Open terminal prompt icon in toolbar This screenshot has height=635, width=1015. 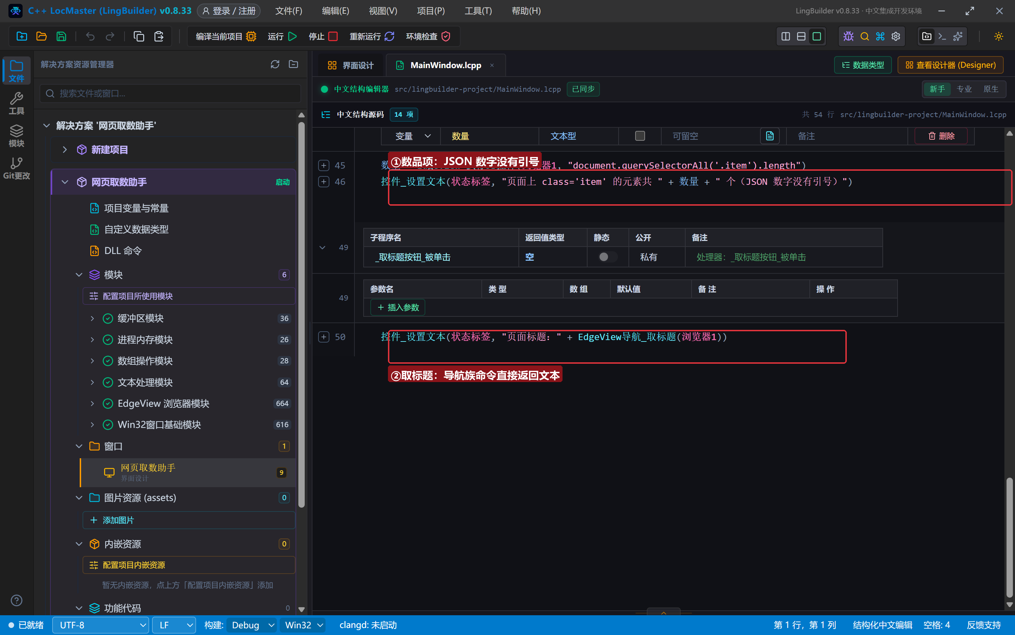(x=942, y=37)
